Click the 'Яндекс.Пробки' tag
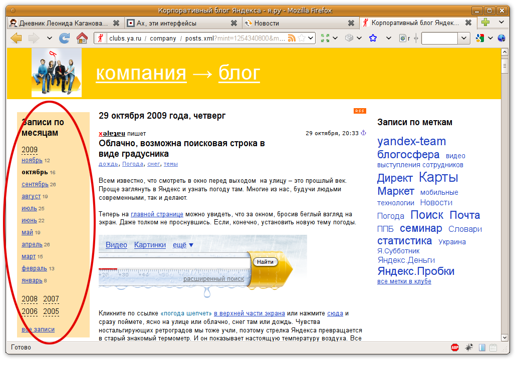The width and height of the screenshot is (516, 373). point(416,271)
